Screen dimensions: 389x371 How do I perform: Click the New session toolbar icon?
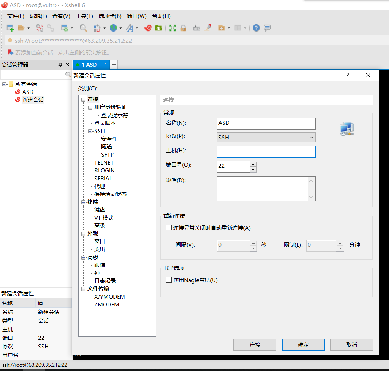coord(10,28)
